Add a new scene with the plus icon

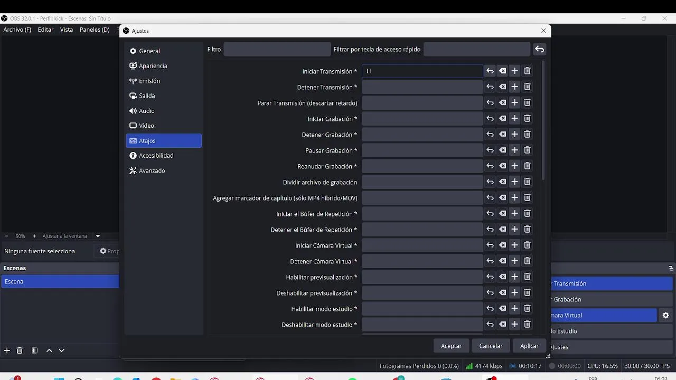click(x=7, y=350)
